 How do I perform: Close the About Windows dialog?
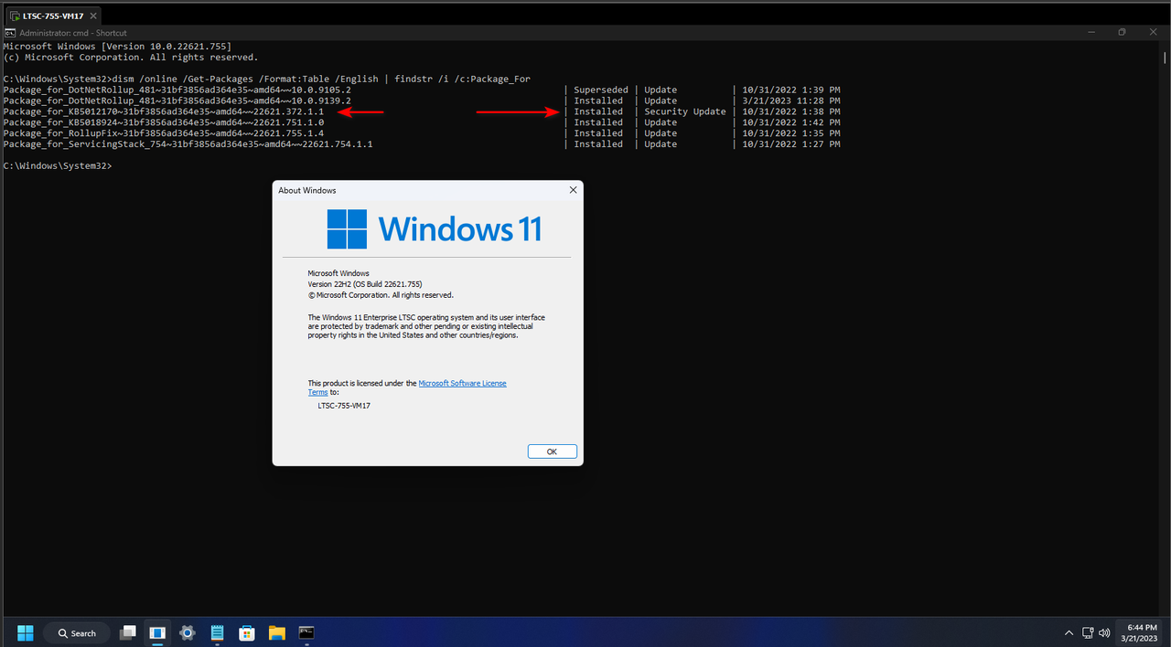point(573,190)
